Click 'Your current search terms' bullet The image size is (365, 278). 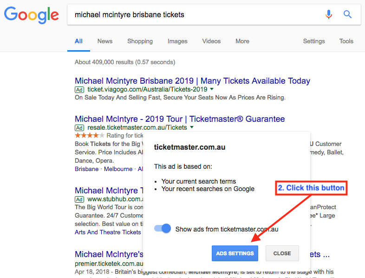[x=199, y=181]
